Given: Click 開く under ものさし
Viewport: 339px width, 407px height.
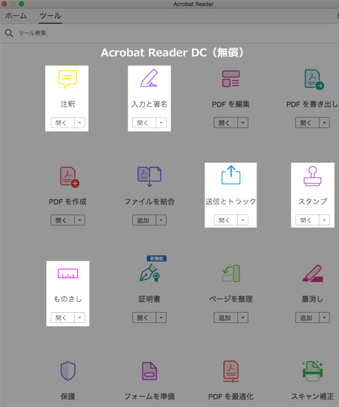Looking at the screenshot, I should 63,317.
